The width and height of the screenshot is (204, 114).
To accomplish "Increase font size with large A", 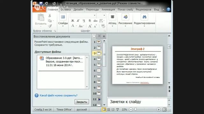I will [x=90, y=26].
